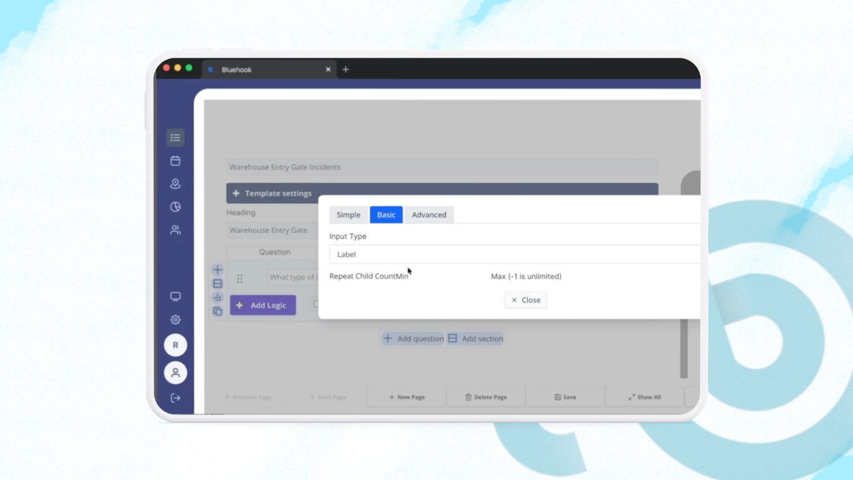Switch to the Advanced tab
This screenshot has width=853, height=480.
[429, 214]
